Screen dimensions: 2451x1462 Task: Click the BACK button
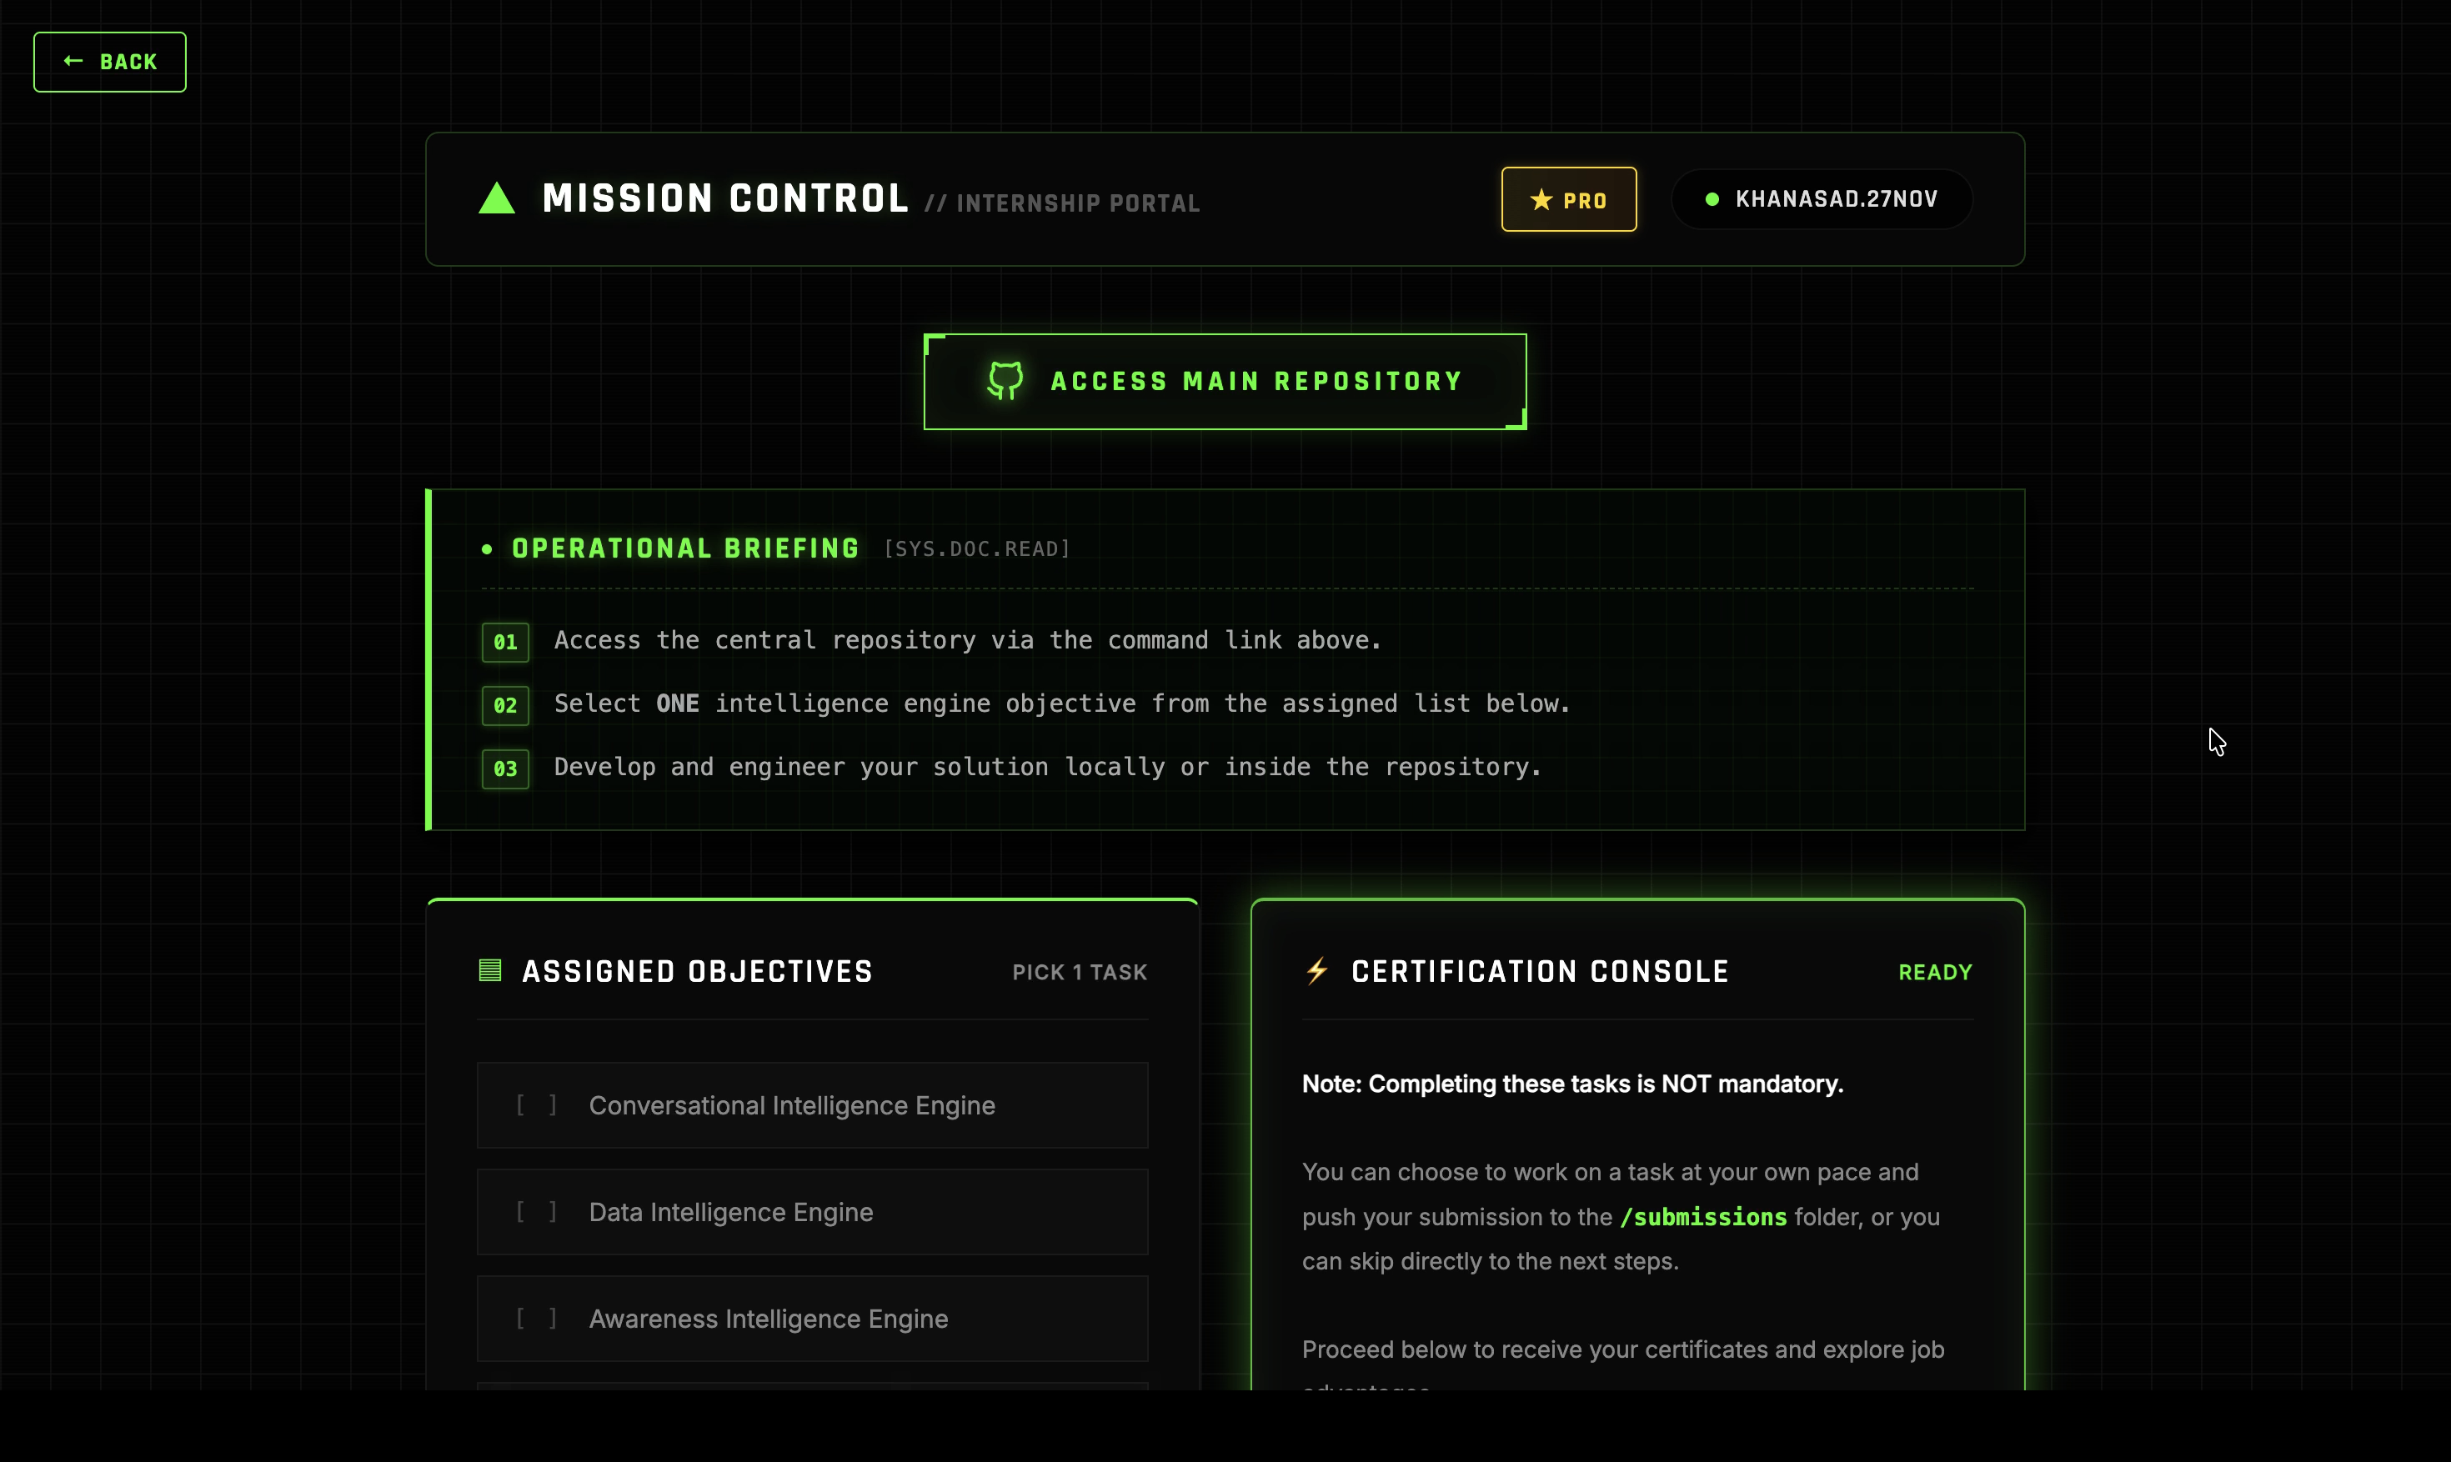109,62
